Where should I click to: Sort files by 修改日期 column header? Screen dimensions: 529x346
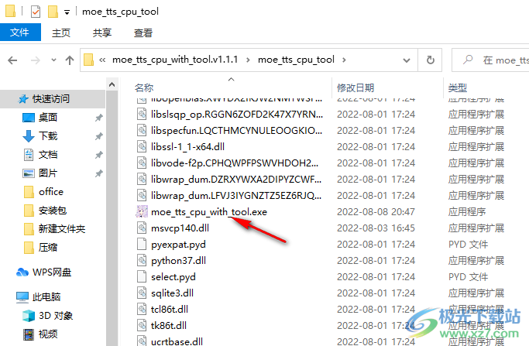coord(356,88)
